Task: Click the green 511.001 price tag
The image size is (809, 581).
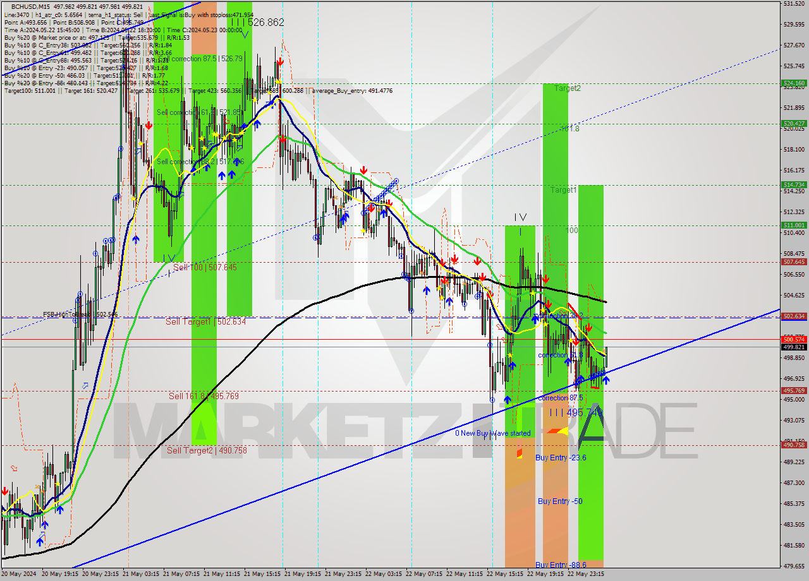Action: point(794,225)
